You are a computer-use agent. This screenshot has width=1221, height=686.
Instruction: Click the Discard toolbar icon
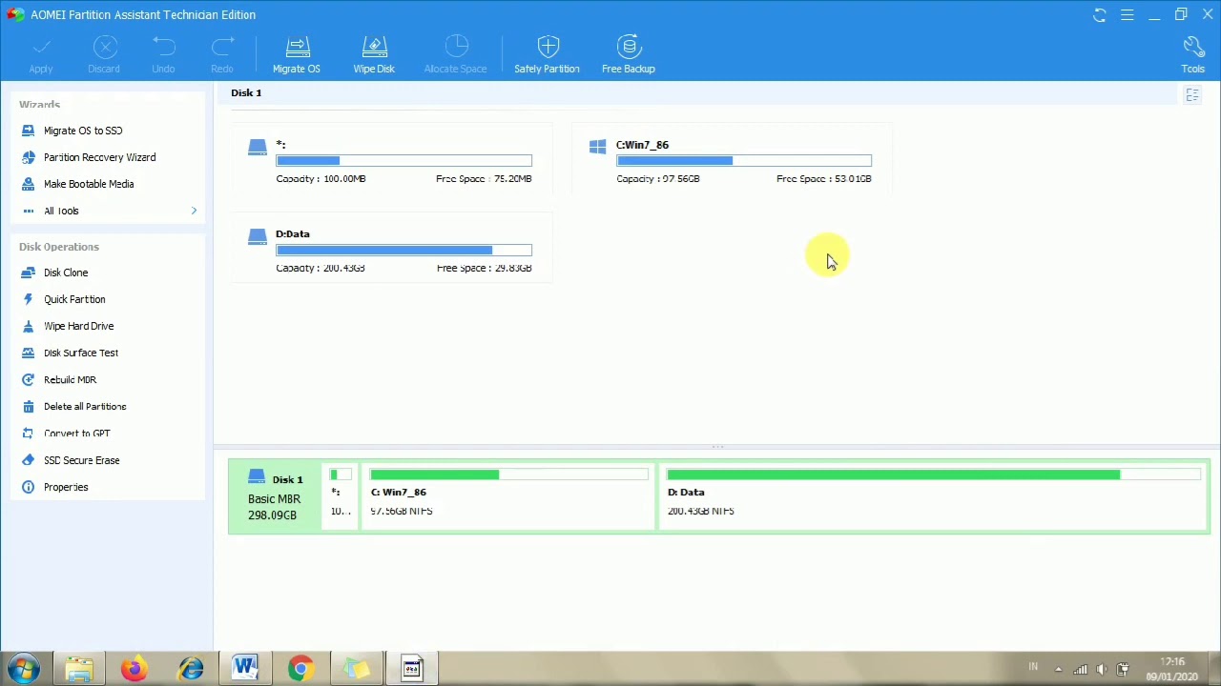click(105, 47)
